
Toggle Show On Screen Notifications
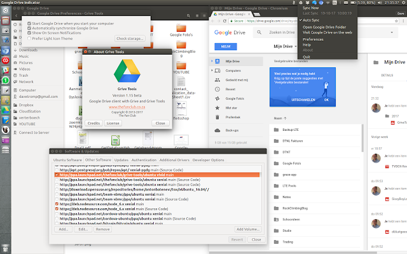pos(29,33)
